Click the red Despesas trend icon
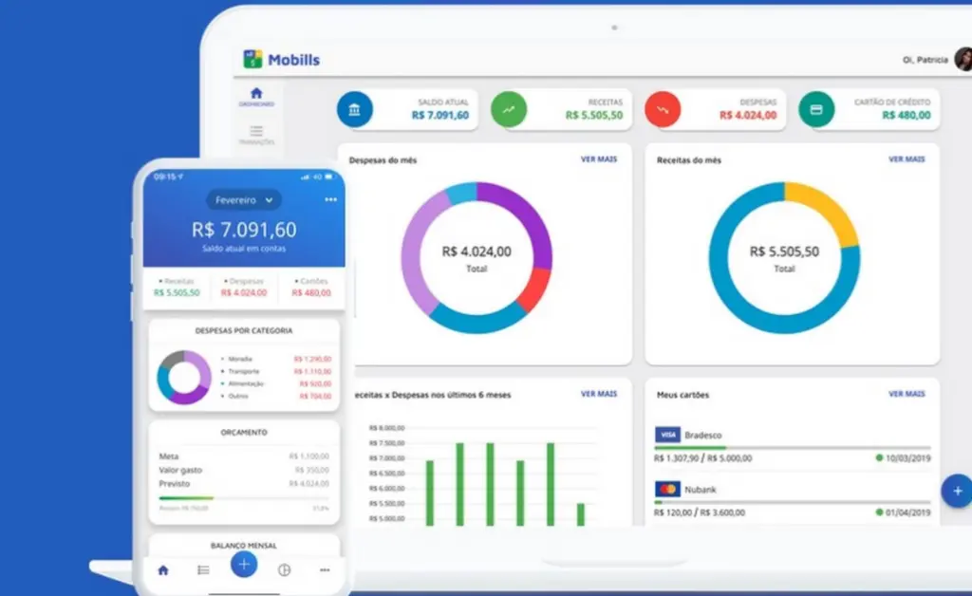Screen dimensions: 972x596 pos(663,109)
